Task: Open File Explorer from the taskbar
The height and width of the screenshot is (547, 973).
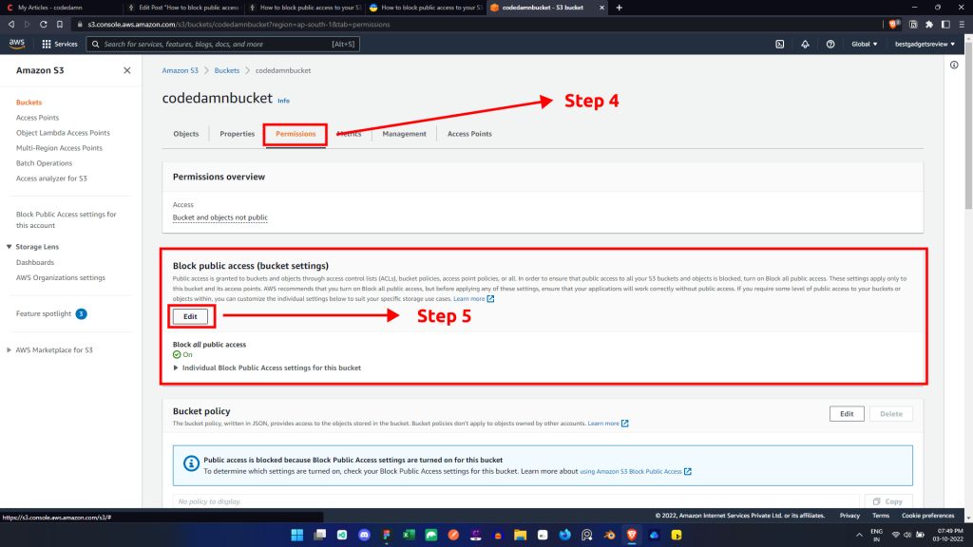Action: pos(520,535)
